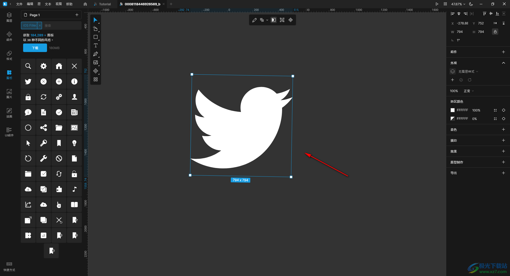
Task: Toggle the aspect ratio lock
Action: point(495,32)
